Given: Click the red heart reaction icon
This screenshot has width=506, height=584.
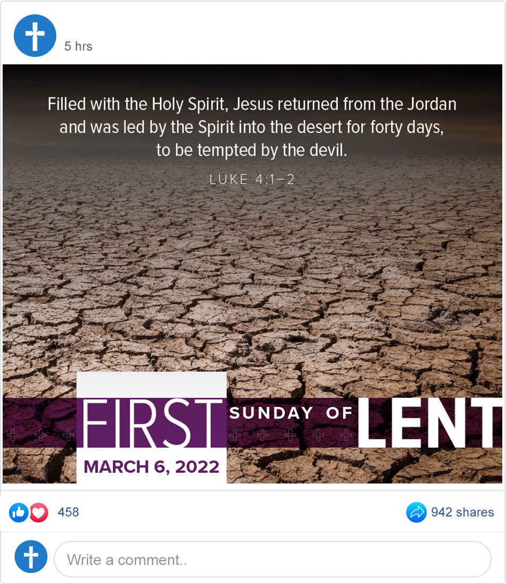Looking at the screenshot, I should (38, 513).
